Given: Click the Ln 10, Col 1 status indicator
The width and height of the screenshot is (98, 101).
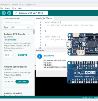Looking at the screenshot, I should point(87,98).
